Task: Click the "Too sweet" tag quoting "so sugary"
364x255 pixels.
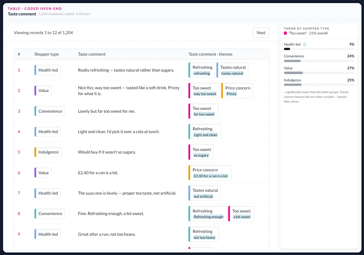Action: tap(201, 152)
